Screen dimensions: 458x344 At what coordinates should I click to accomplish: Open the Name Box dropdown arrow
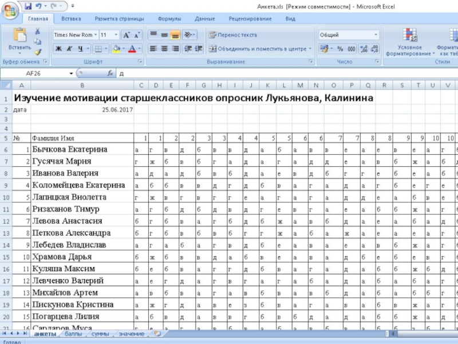pyautogui.click(x=71, y=74)
